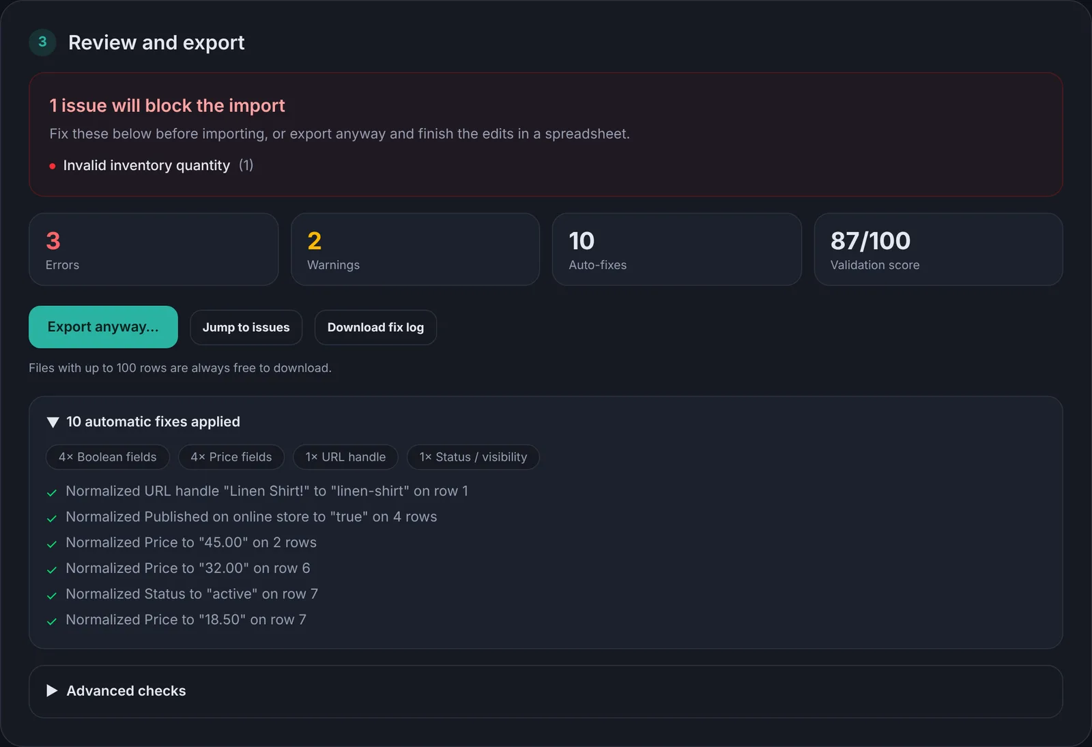Click the Export anyway... button
Image resolution: width=1092 pixels, height=747 pixels.
103,327
